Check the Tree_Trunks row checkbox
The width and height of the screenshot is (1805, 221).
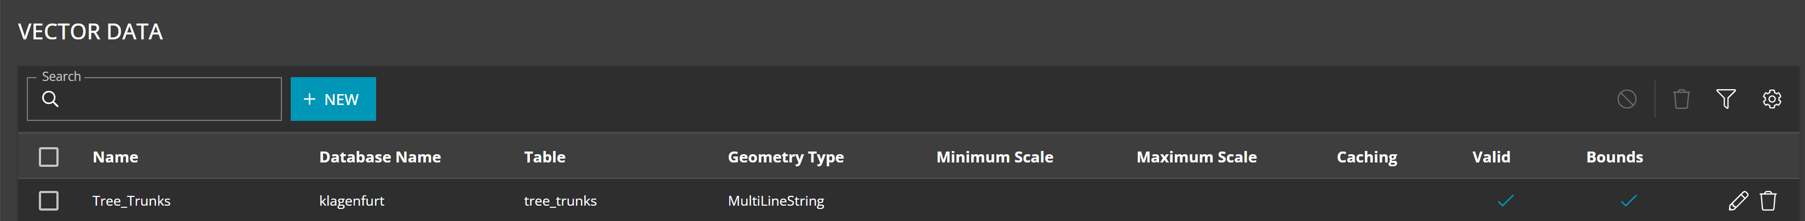[48, 201]
